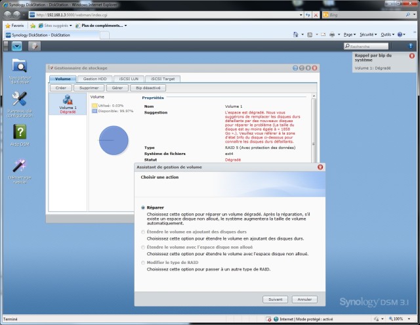Switch to the iSCSI LUN tab
Viewport: 420px width, 325px height.
[x=129, y=79]
